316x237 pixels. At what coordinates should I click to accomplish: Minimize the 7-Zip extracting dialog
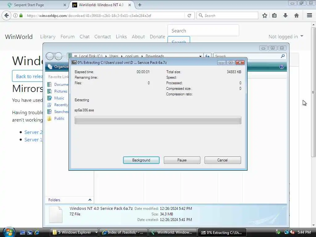(221, 63)
